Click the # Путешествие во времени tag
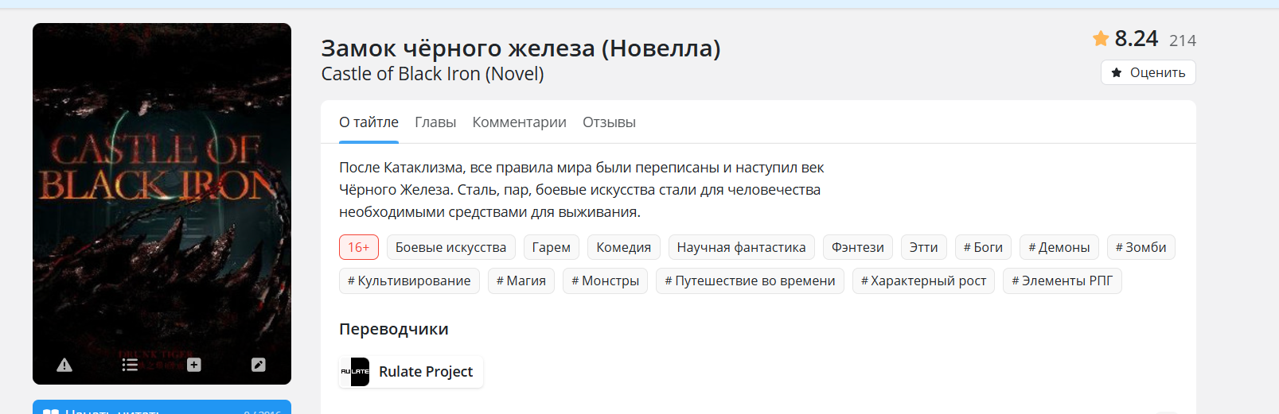 coord(750,281)
